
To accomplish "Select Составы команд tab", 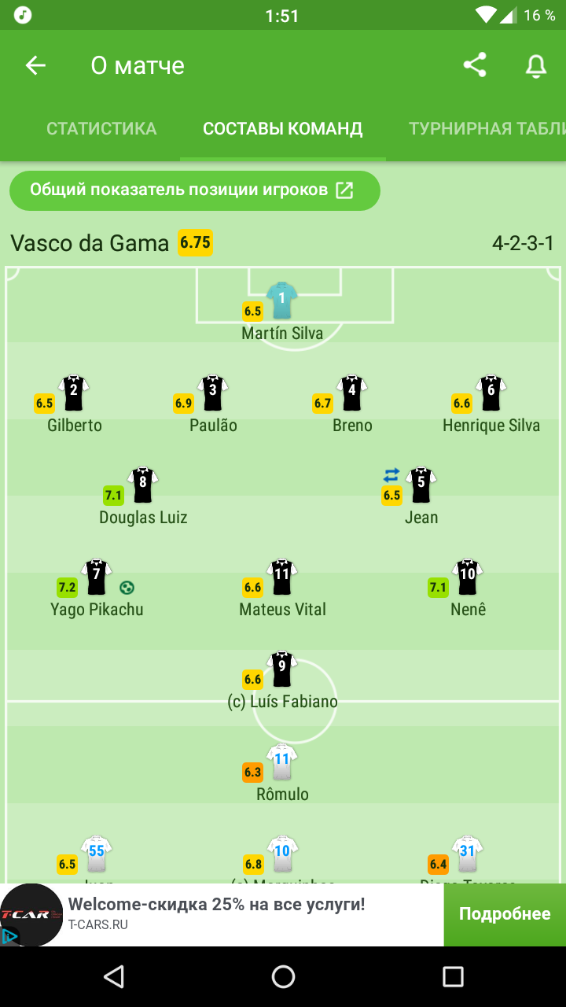I will click(x=283, y=129).
